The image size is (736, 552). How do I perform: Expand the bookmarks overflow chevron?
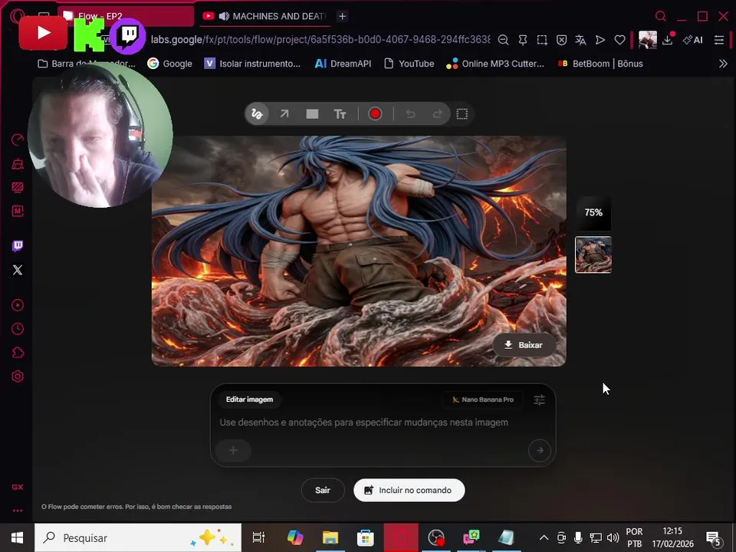[723, 64]
